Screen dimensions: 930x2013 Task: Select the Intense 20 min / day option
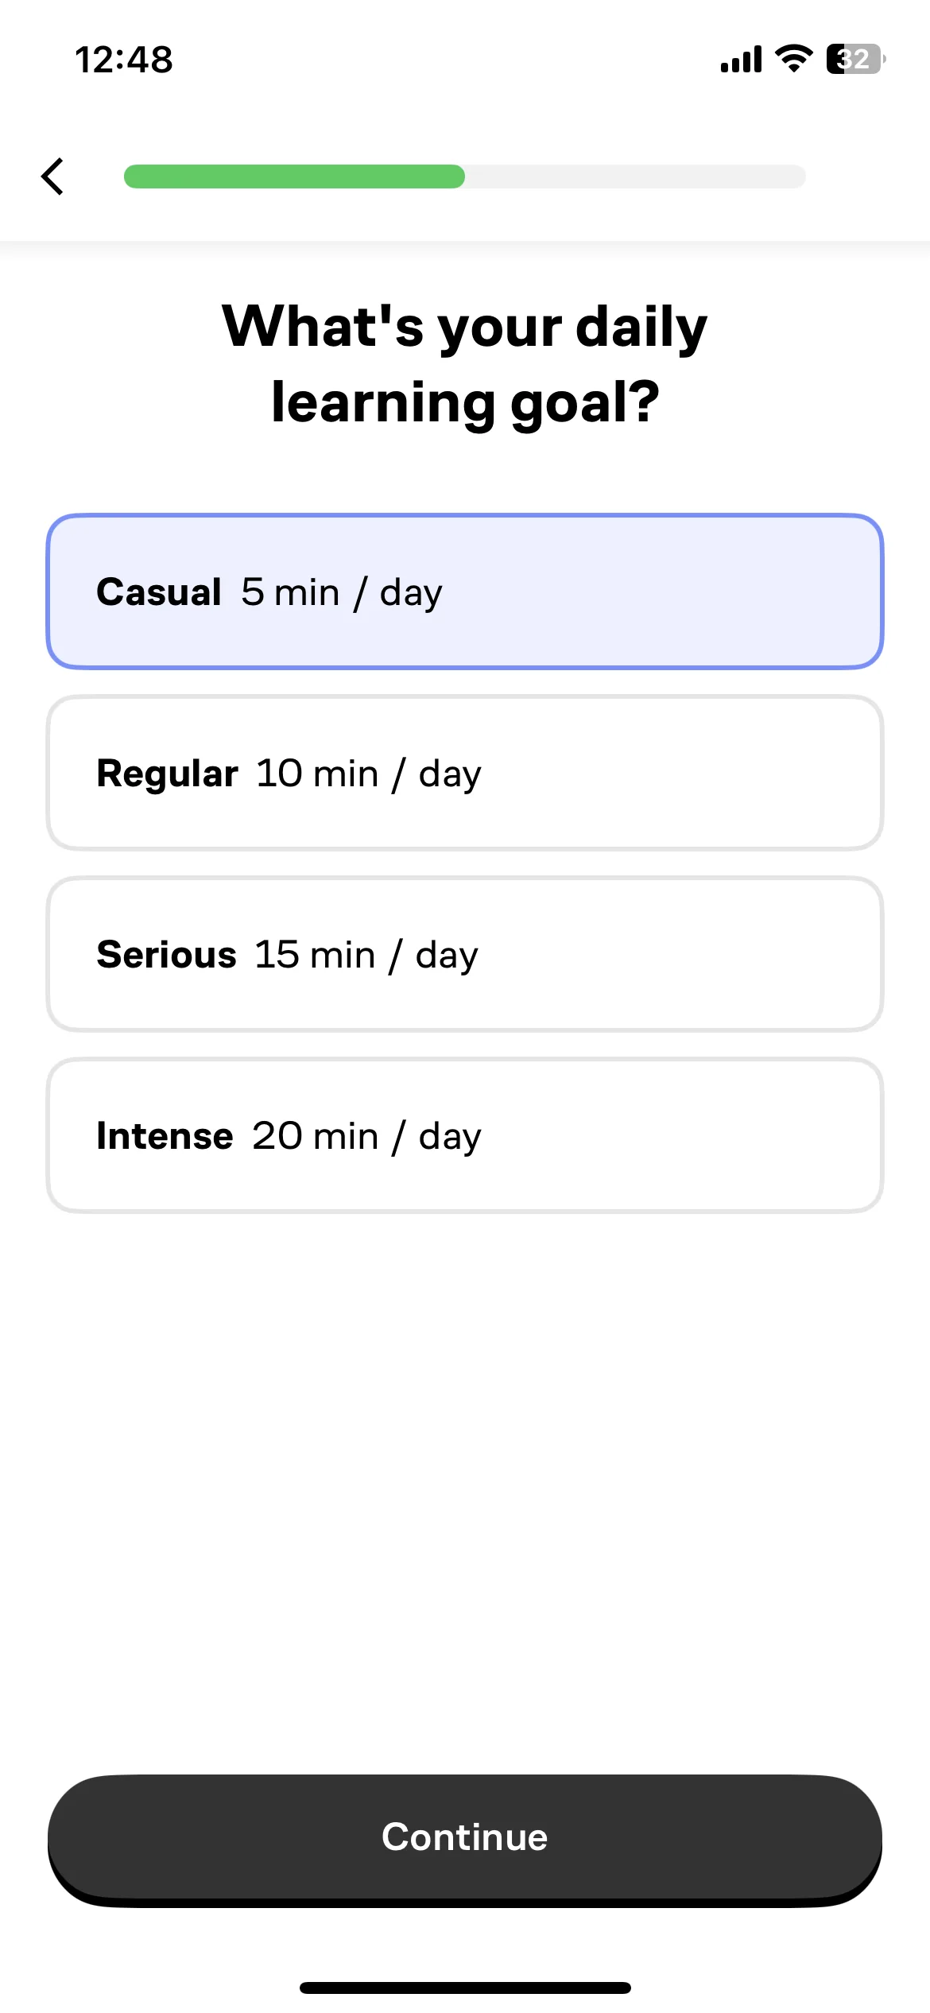pyautogui.click(x=465, y=1135)
